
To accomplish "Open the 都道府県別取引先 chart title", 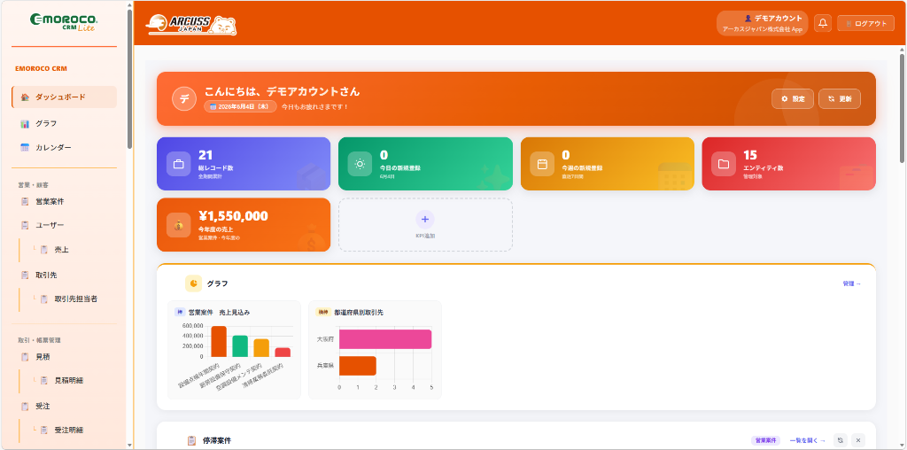I will pos(359,313).
